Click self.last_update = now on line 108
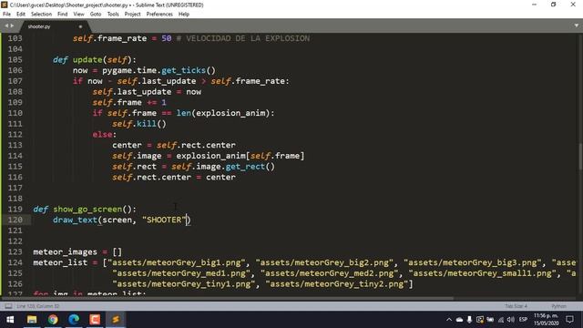Image resolution: width=583 pixels, height=328 pixels. coord(147,91)
